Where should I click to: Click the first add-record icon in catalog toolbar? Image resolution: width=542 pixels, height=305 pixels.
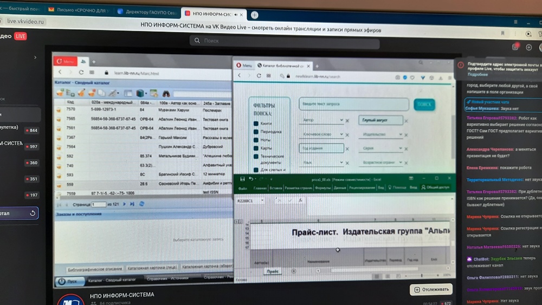click(x=60, y=93)
